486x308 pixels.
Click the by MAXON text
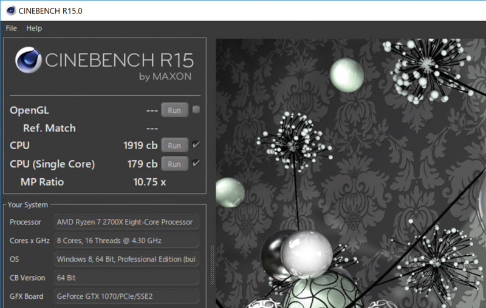tap(165, 76)
